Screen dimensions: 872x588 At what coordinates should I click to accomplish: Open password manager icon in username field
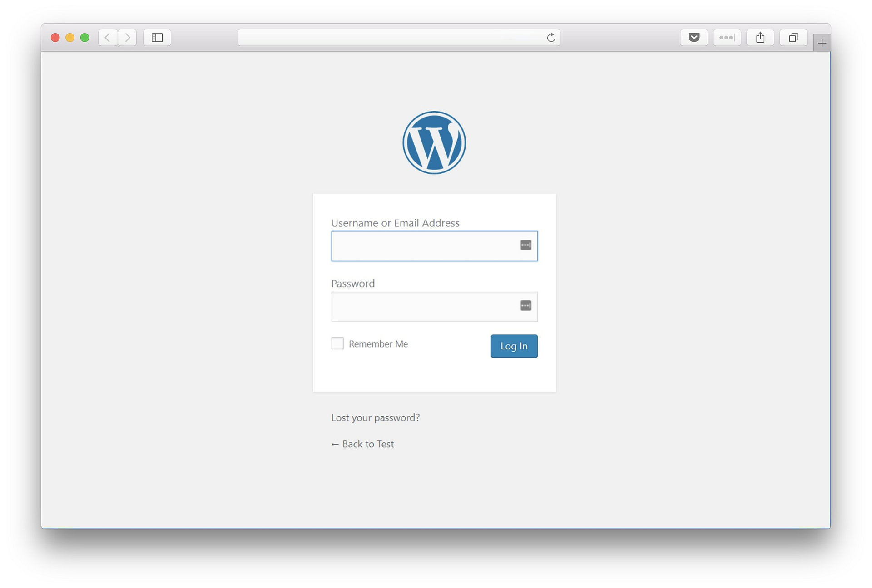tap(525, 245)
